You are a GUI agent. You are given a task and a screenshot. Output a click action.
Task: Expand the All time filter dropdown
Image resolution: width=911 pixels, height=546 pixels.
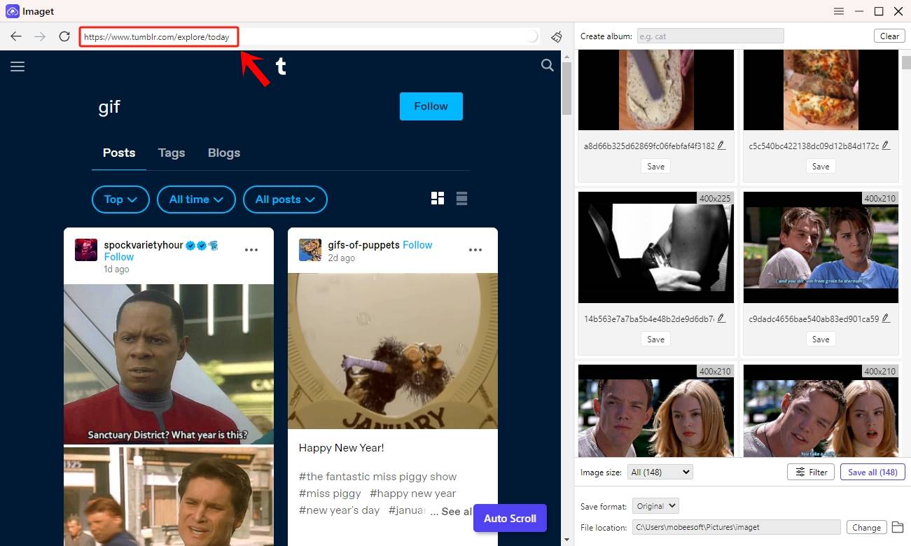coord(196,199)
